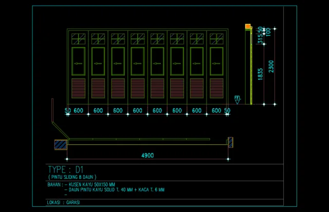The height and width of the screenshot is (212, 329).
Task: Select the left hatched column in plan
Action: (x=61, y=144)
